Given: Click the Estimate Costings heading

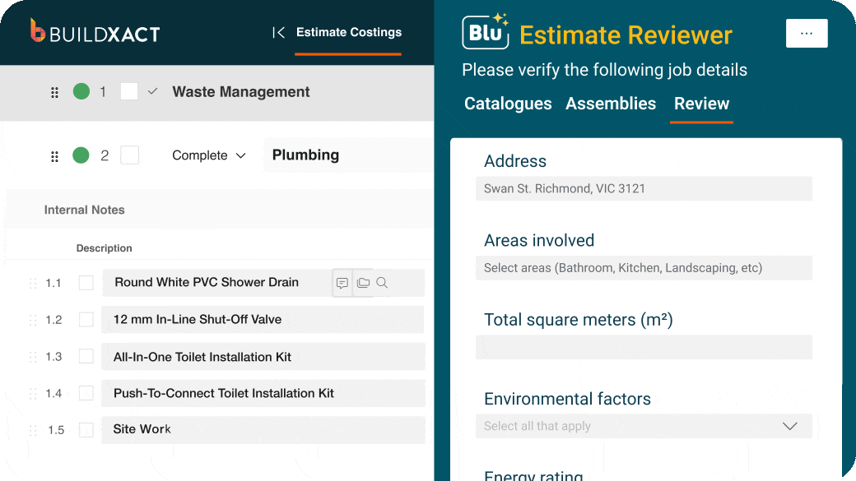Looking at the screenshot, I should click(x=348, y=32).
